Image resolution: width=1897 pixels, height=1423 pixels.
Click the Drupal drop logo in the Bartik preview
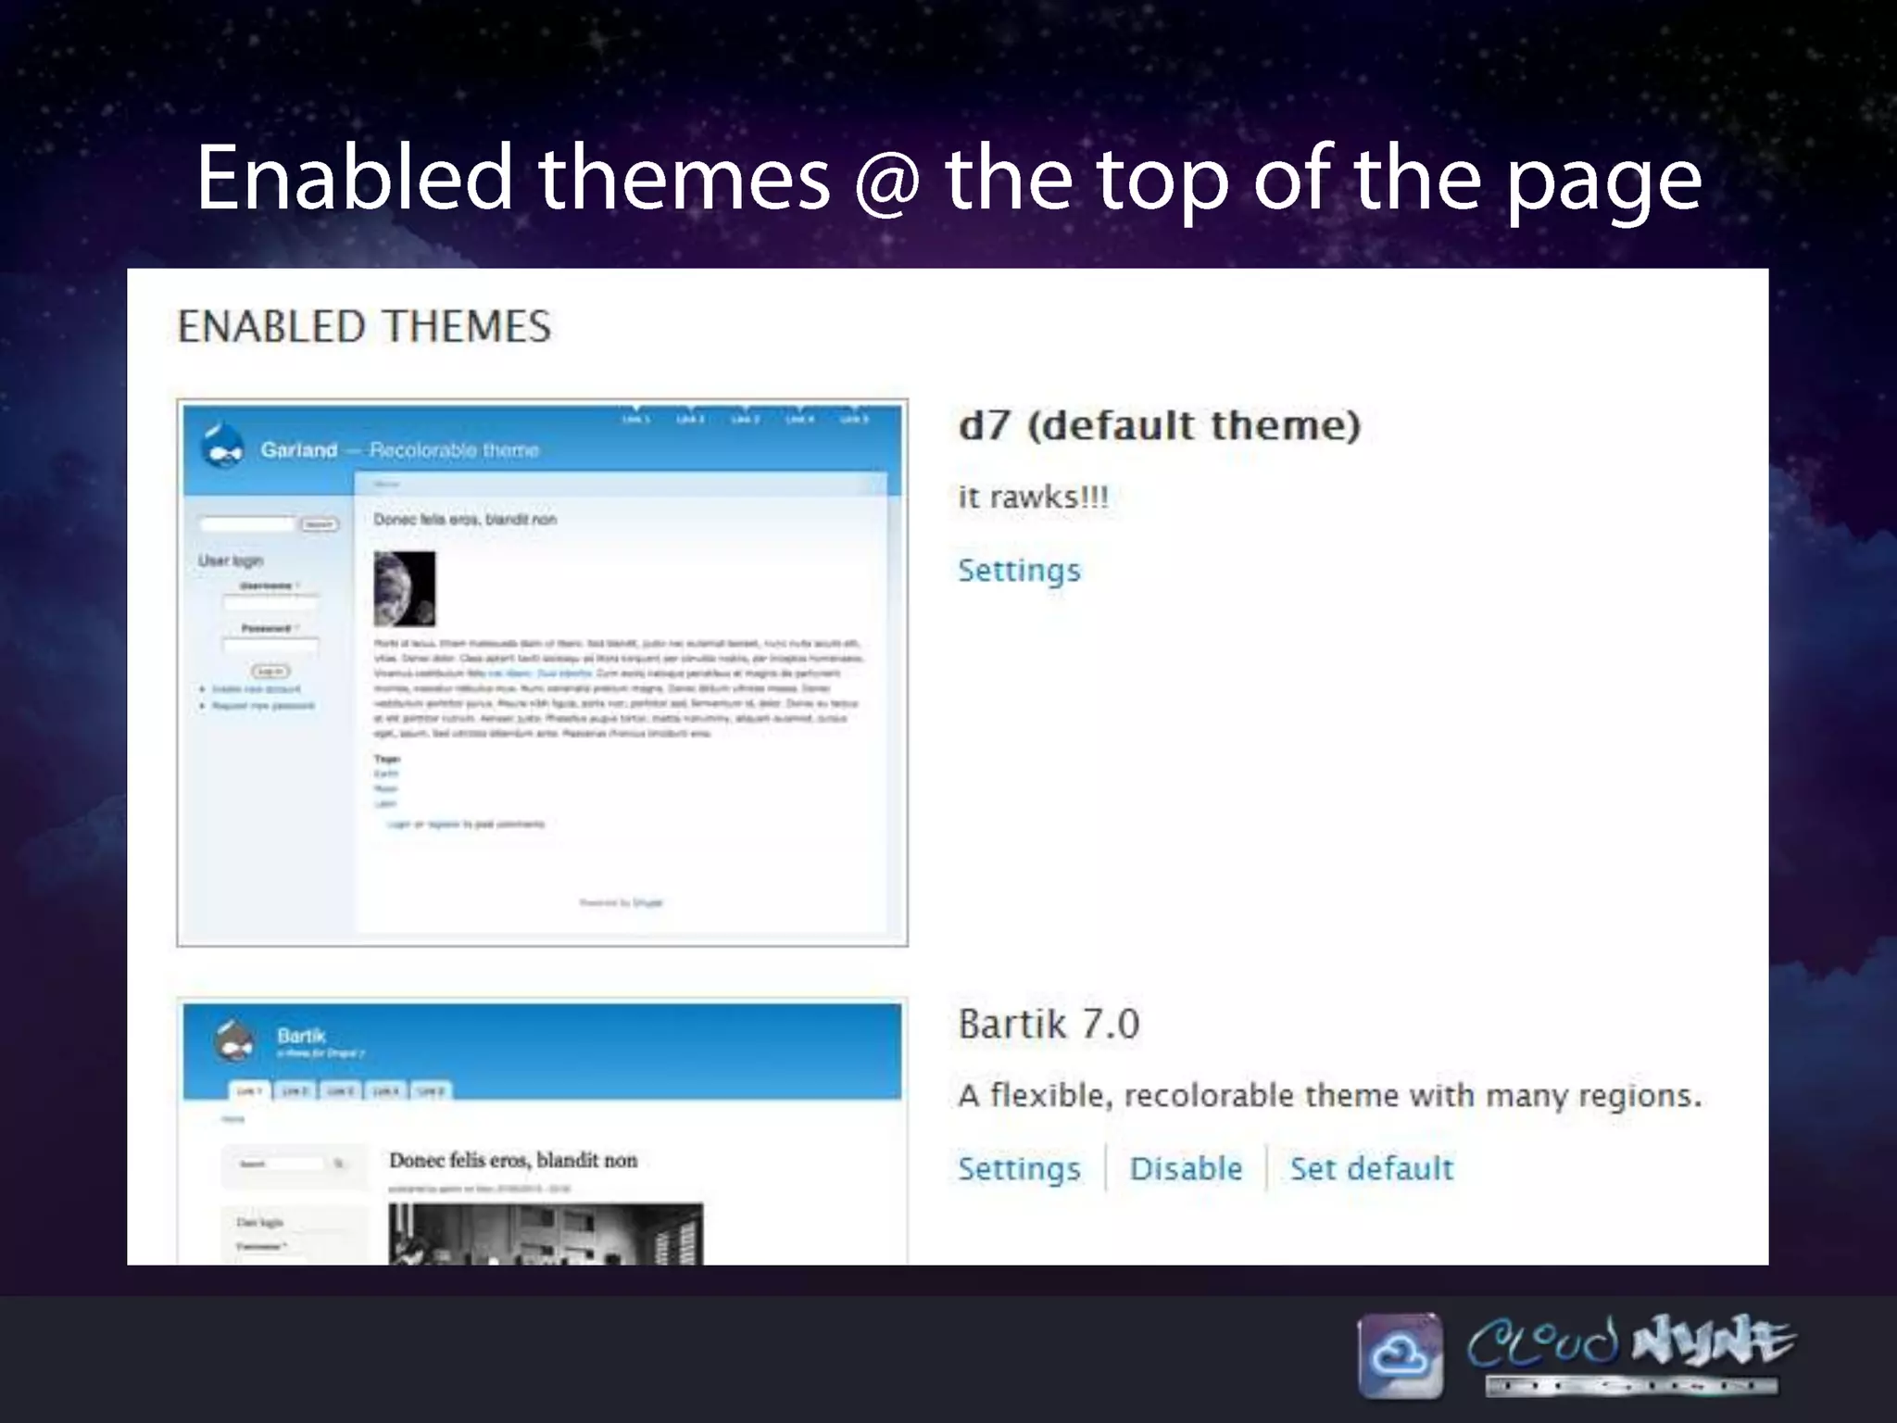234,1041
